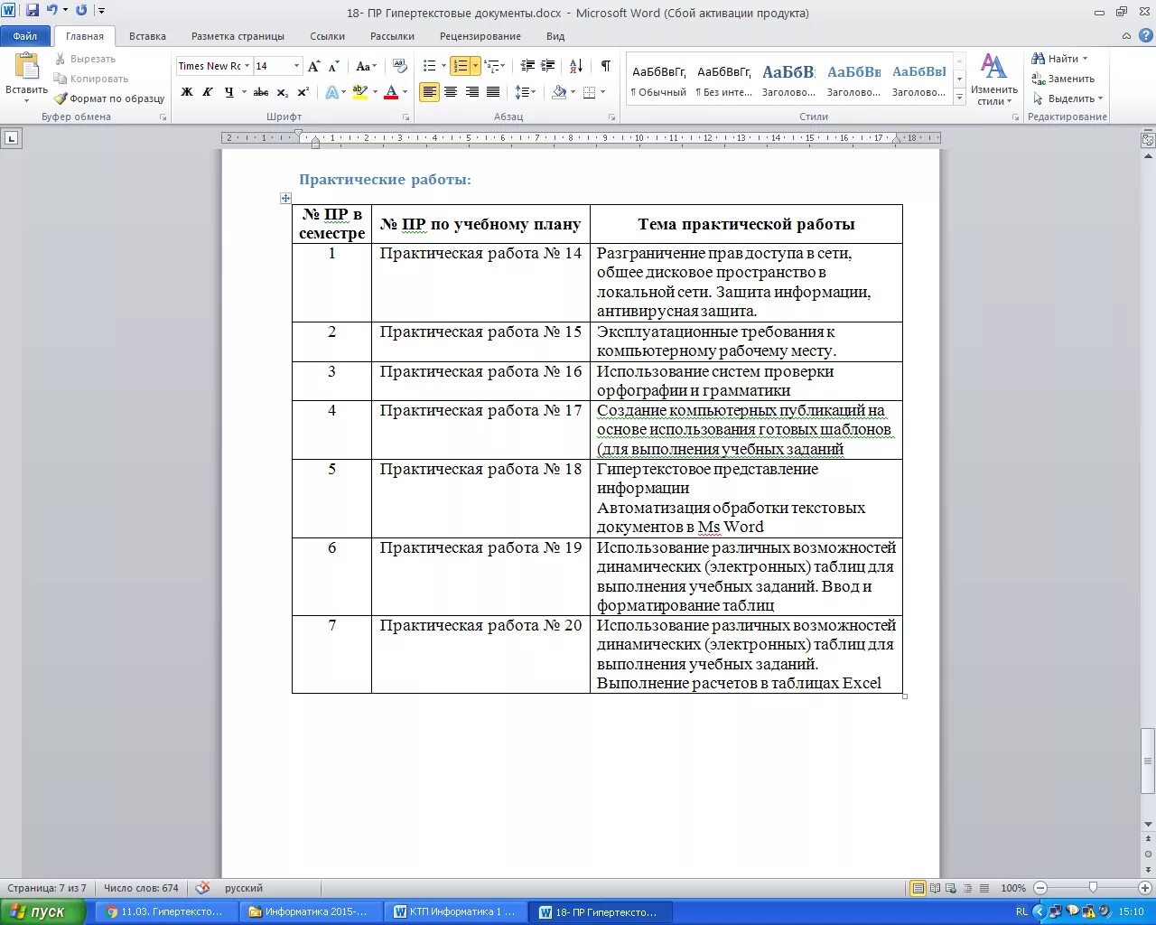Open Выделить selection menu
This screenshot has height=925, width=1156.
point(1067,98)
